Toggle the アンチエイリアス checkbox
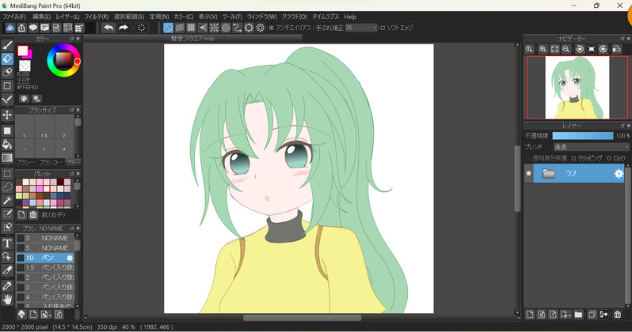632x332 pixels. [270, 28]
